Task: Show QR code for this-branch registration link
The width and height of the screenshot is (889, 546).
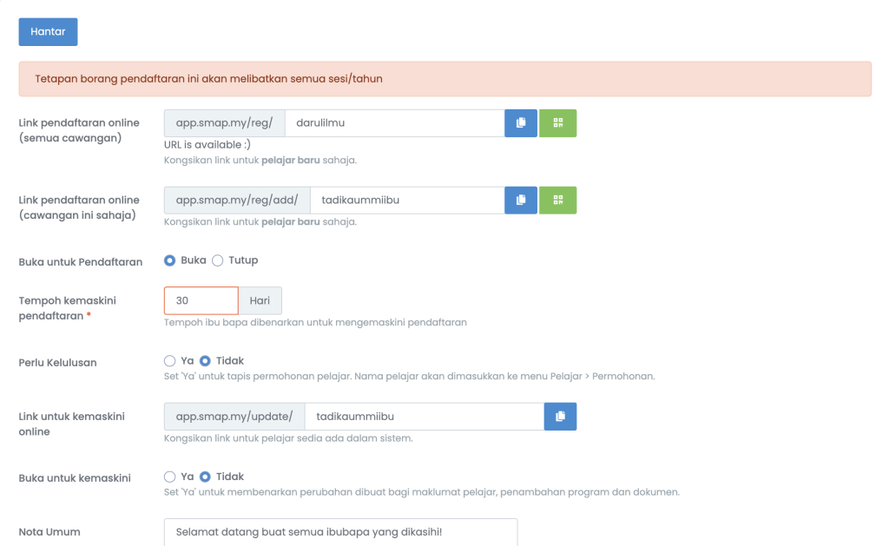Action: click(557, 201)
